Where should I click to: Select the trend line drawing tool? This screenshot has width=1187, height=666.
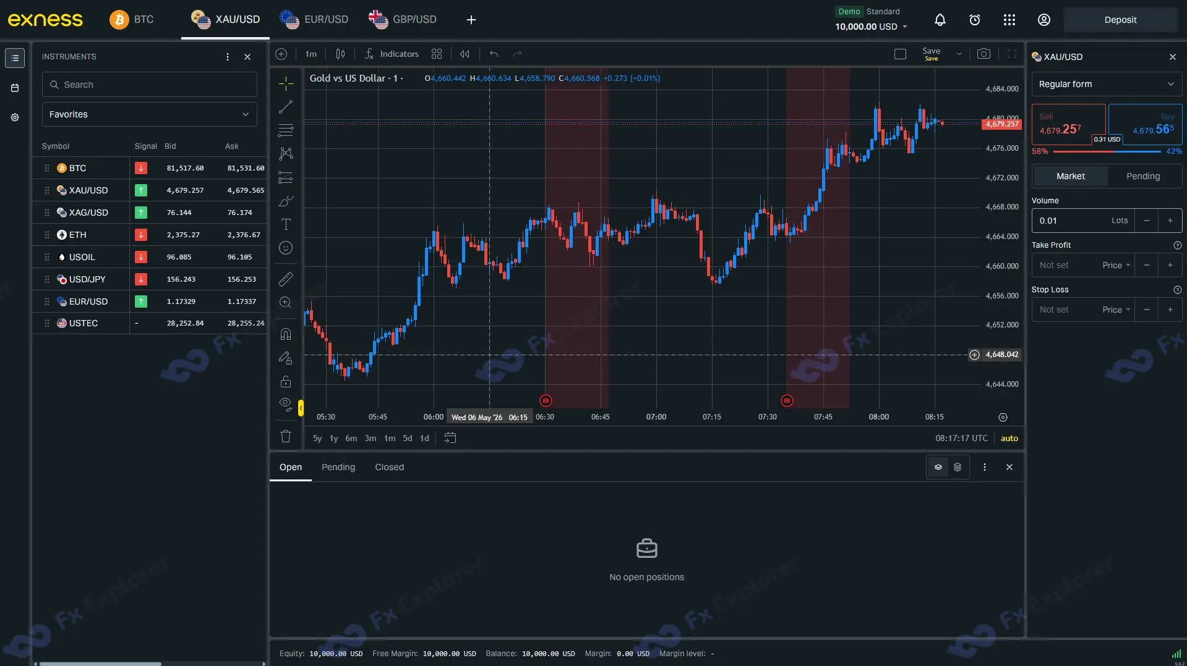pyautogui.click(x=286, y=107)
